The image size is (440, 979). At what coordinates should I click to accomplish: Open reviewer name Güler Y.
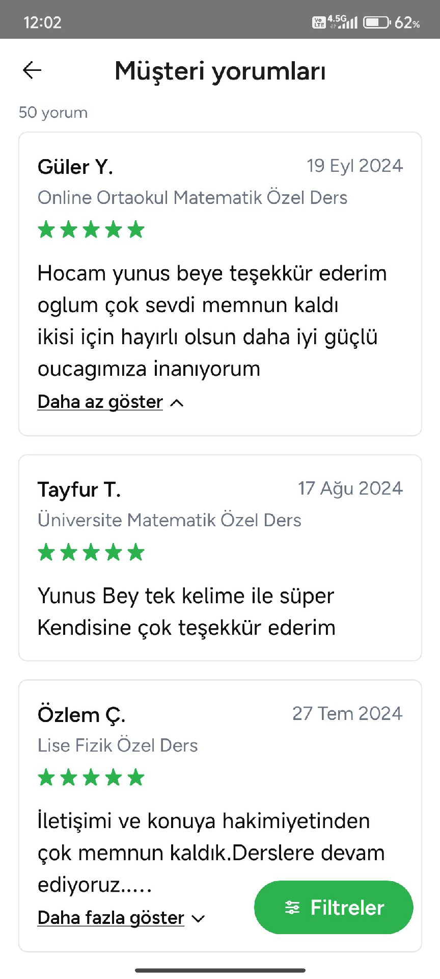point(75,167)
